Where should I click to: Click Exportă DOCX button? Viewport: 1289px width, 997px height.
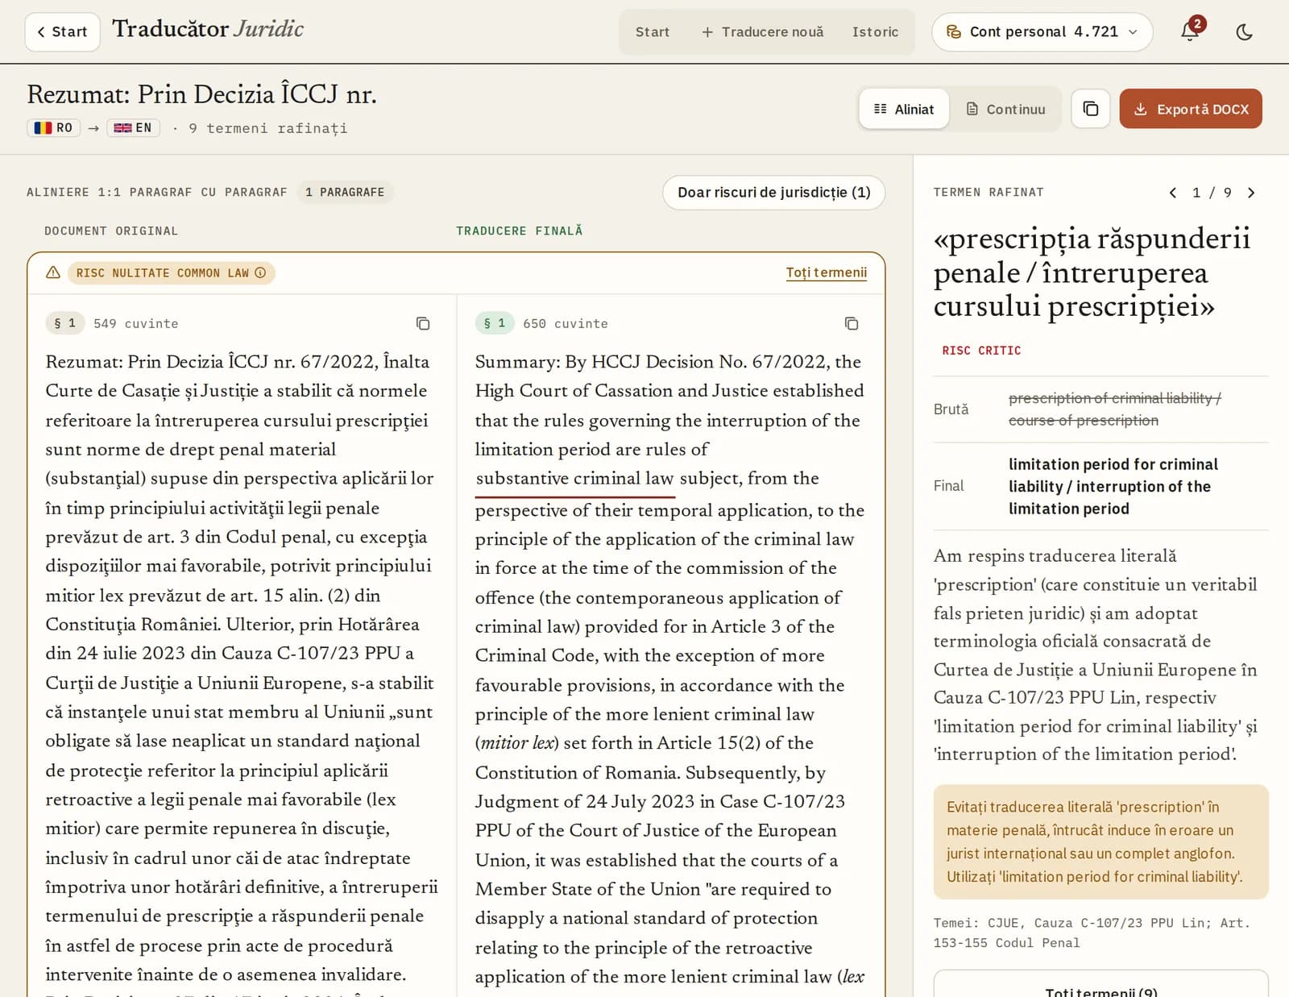pos(1191,109)
